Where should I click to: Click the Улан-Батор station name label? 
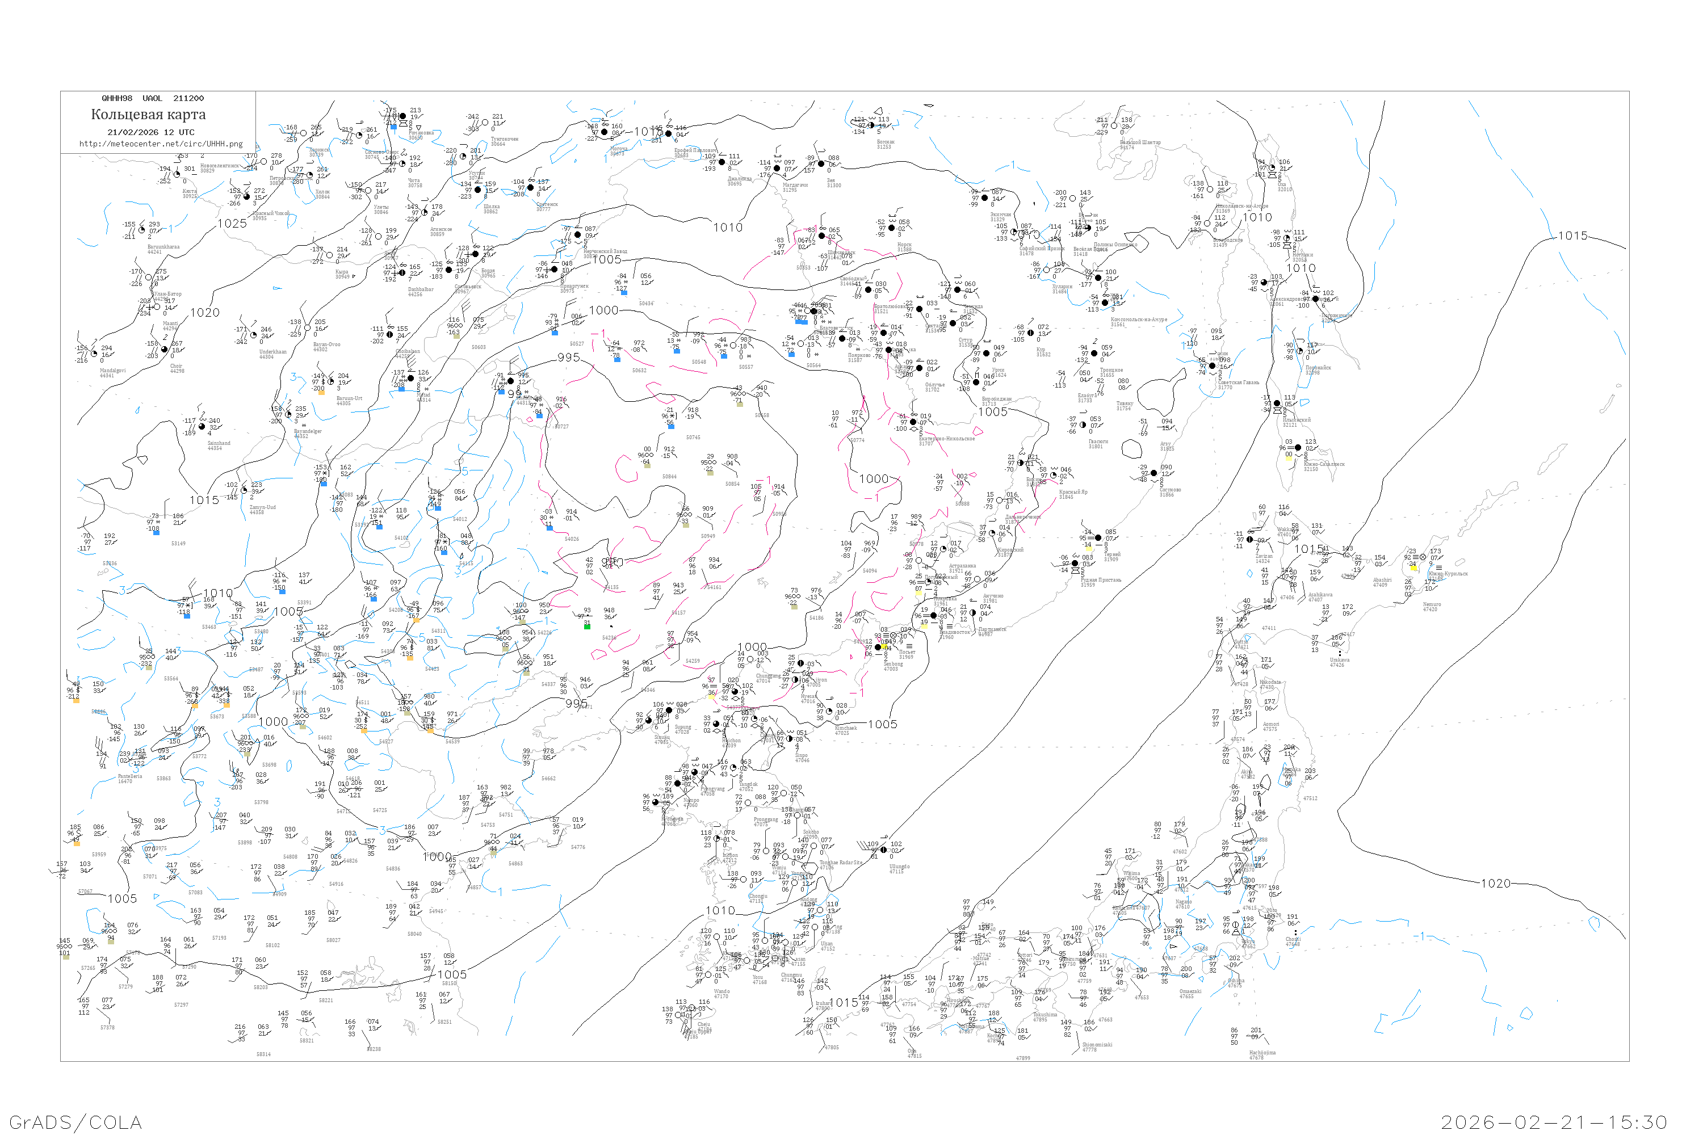(x=167, y=295)
